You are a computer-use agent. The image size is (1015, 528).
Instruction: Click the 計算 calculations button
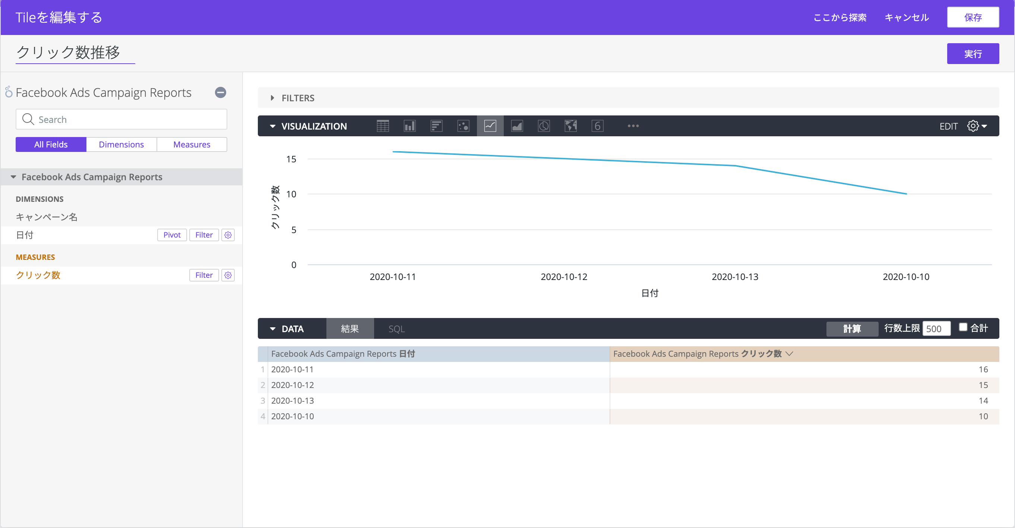tap(852, 329)
